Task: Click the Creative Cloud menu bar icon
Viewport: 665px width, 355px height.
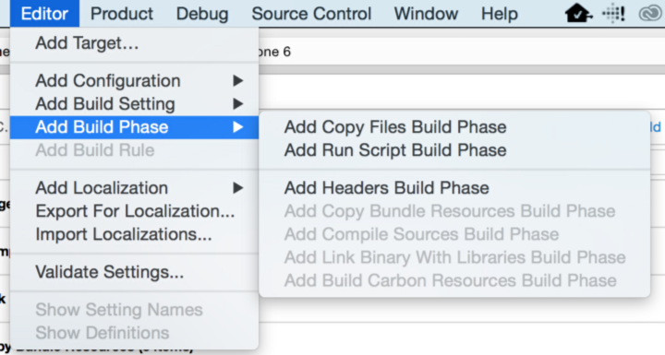Action: (x=650, y=14)
